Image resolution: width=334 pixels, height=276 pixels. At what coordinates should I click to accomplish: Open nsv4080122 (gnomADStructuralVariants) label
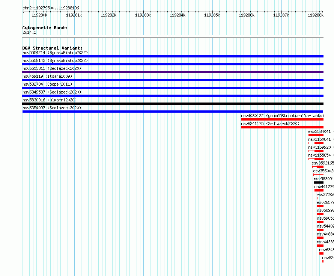[283, 116]
